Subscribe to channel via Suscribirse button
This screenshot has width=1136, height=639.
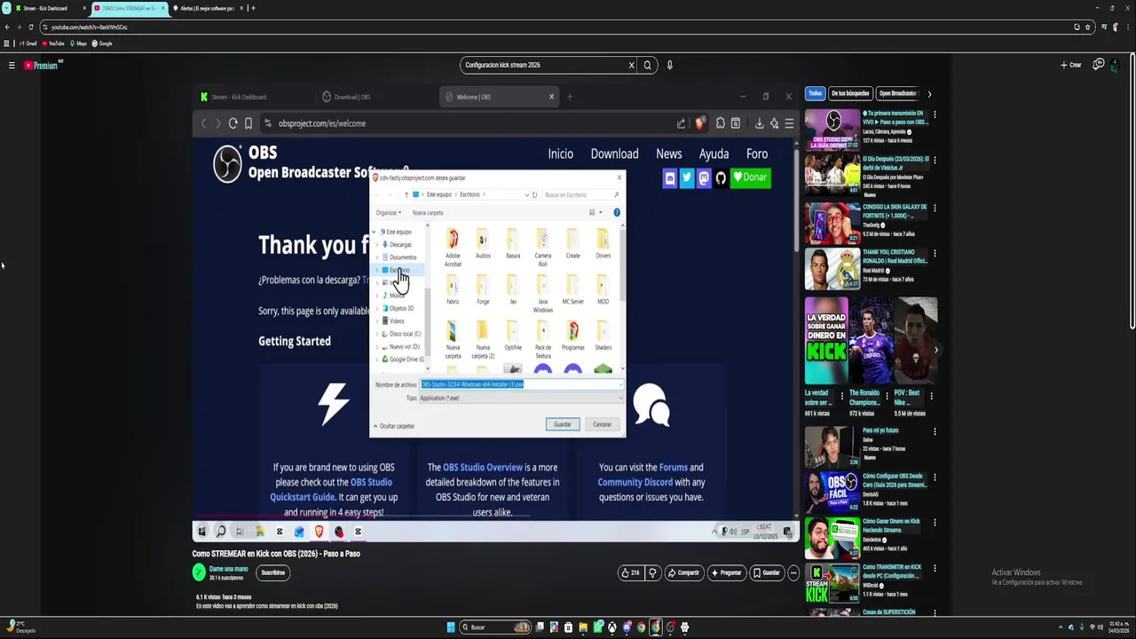point(273,572)
